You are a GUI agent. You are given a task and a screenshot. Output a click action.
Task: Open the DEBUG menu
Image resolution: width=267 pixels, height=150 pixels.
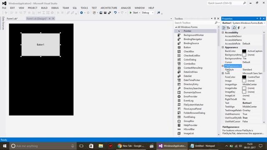click(55, 8)
